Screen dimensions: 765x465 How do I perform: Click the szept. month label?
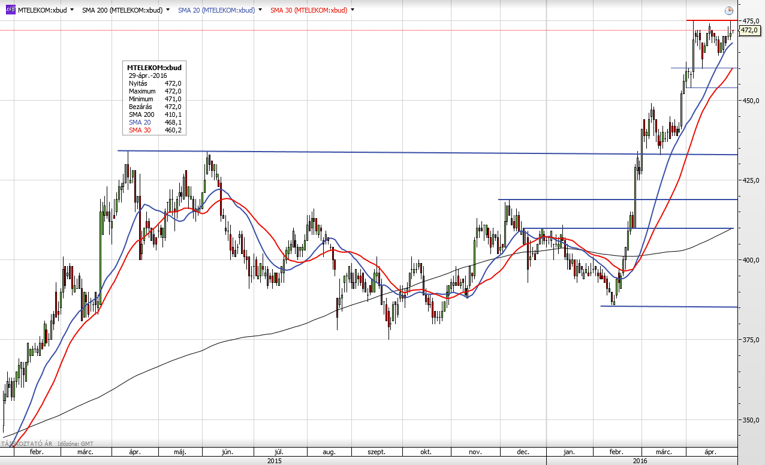pyautogui.click(x=376, y=452)
